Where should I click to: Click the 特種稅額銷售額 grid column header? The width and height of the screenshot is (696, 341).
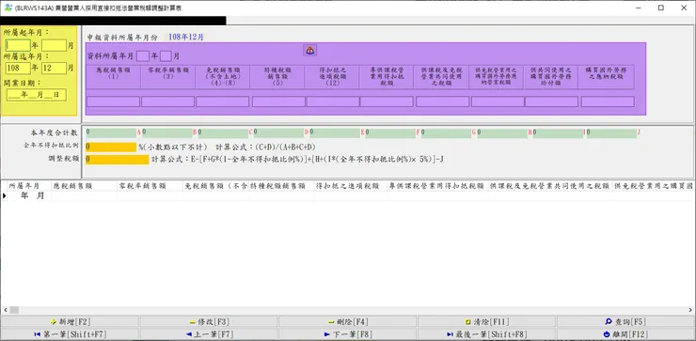pyautogui.click(x=281, y=186)
